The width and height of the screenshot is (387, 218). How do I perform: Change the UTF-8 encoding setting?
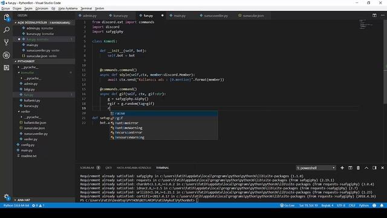[341, 206]
